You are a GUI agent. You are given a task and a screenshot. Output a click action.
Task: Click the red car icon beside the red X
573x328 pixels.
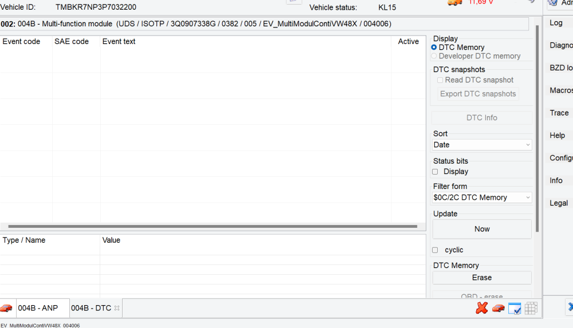(x=498, y=309)
